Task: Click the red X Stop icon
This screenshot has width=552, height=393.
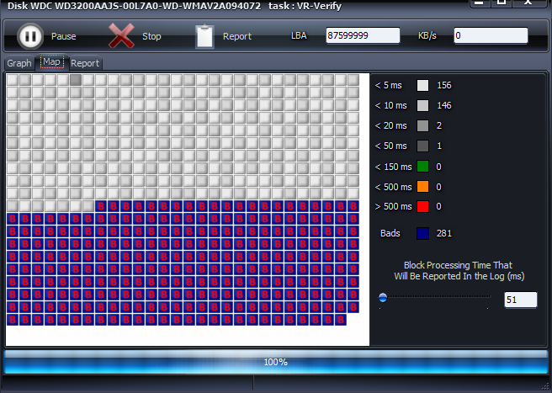Action: 121,36
